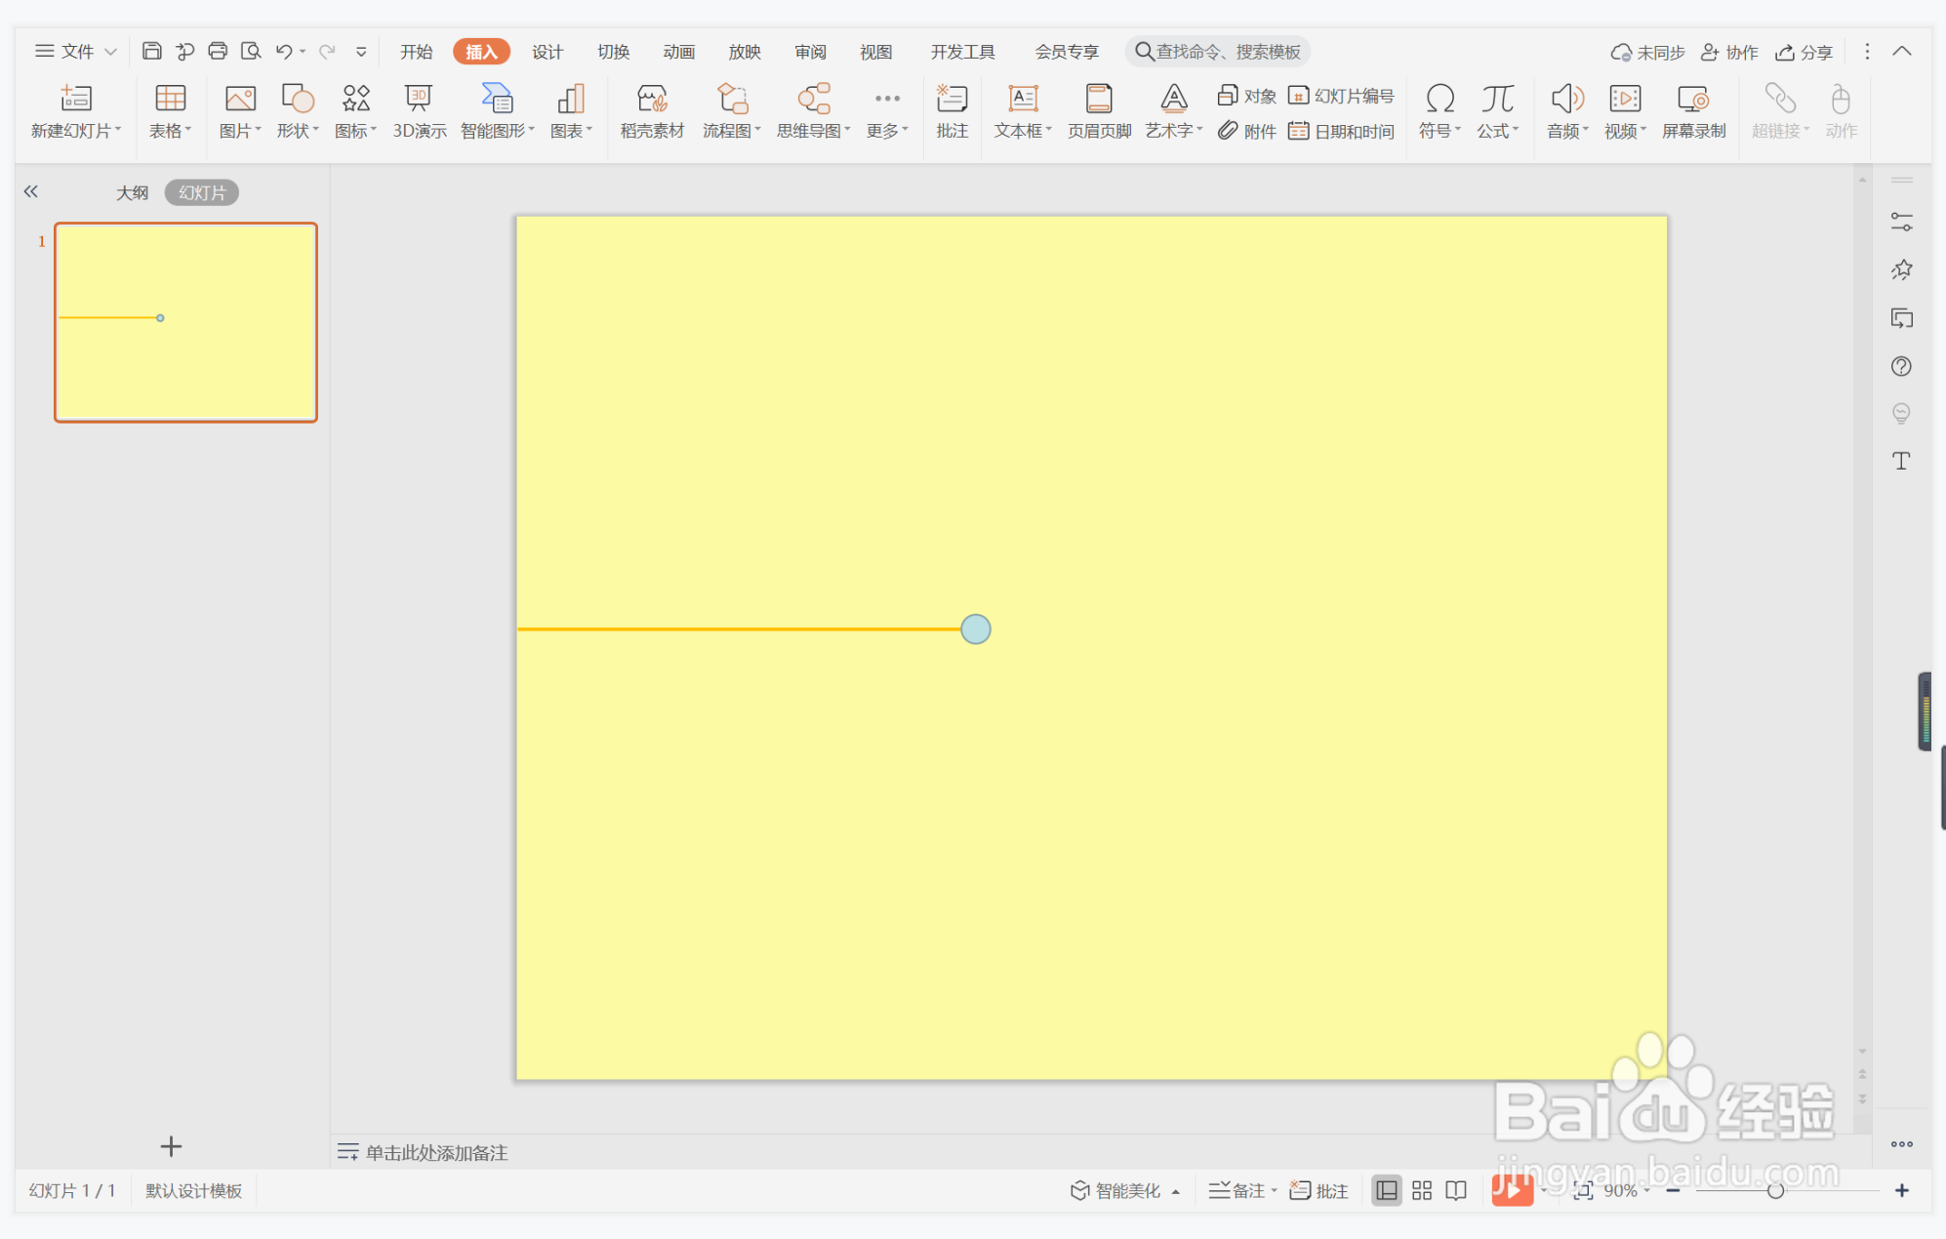Click the zoom slider handle
The image size is (1946, 1239).
[1775, 1190]
